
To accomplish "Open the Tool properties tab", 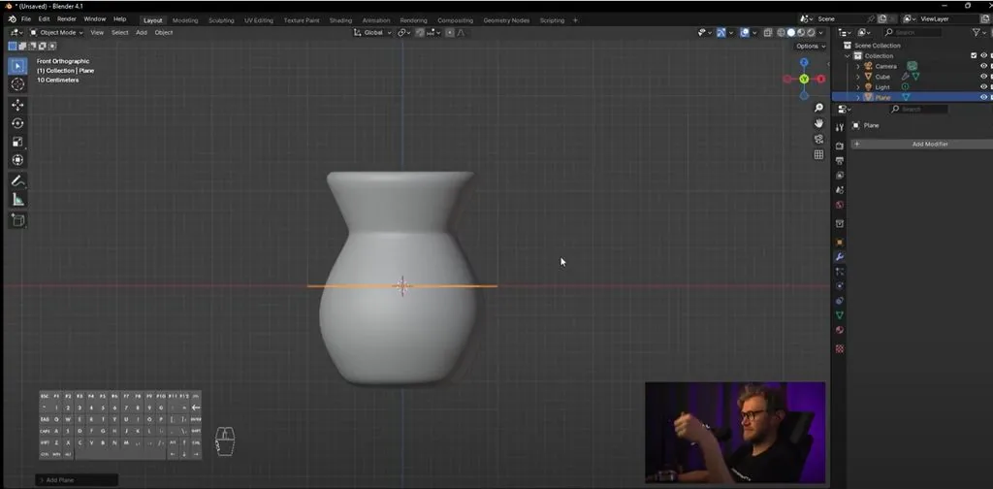I will pos(840,127).
